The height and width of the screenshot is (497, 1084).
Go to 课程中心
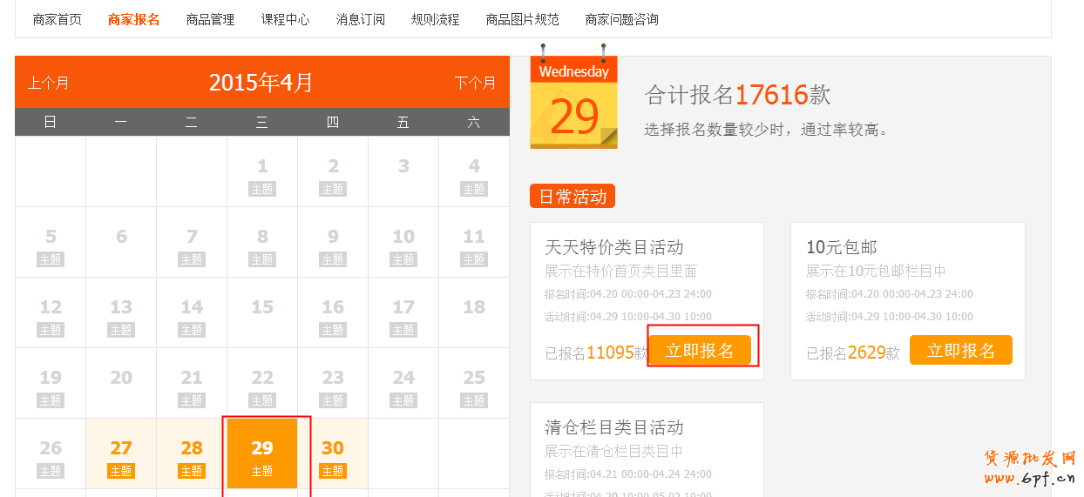point(285,19)
